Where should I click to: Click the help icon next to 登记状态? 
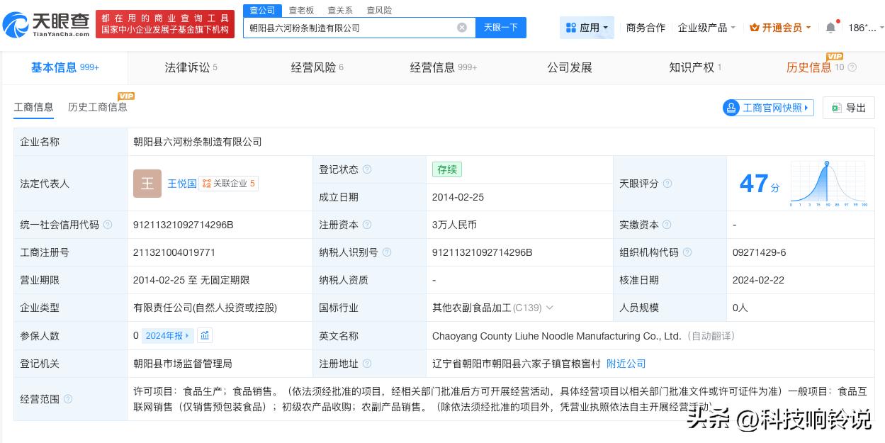[367, 169]
